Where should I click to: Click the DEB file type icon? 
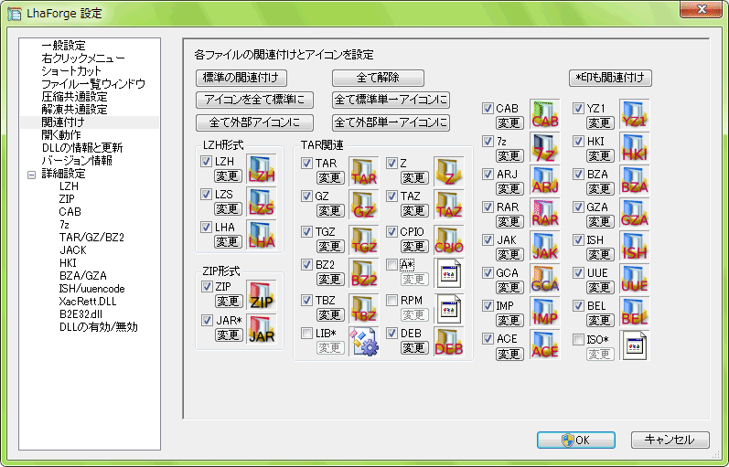[449, 342]
